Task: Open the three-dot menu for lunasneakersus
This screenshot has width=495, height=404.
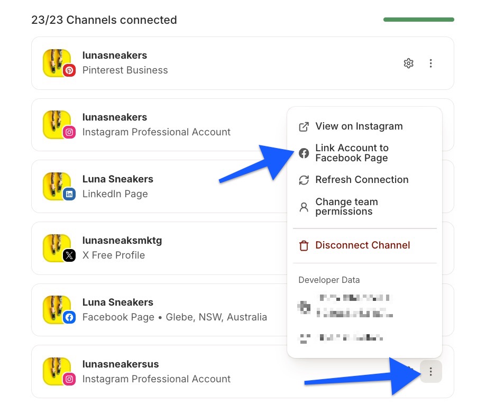Action: 430,371
